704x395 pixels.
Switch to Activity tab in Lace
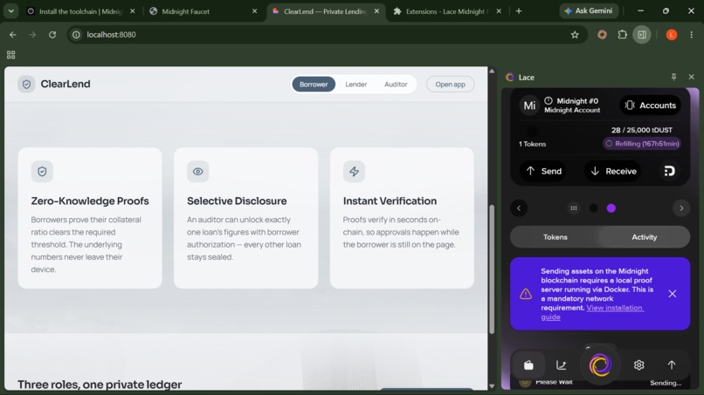coord(645,236)
